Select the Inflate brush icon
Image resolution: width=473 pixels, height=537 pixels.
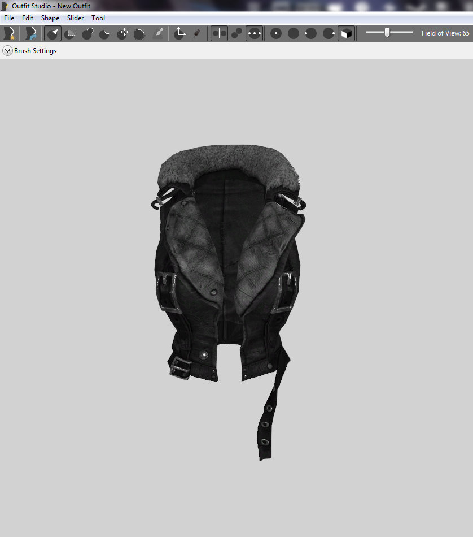click(x=88, y=33)
